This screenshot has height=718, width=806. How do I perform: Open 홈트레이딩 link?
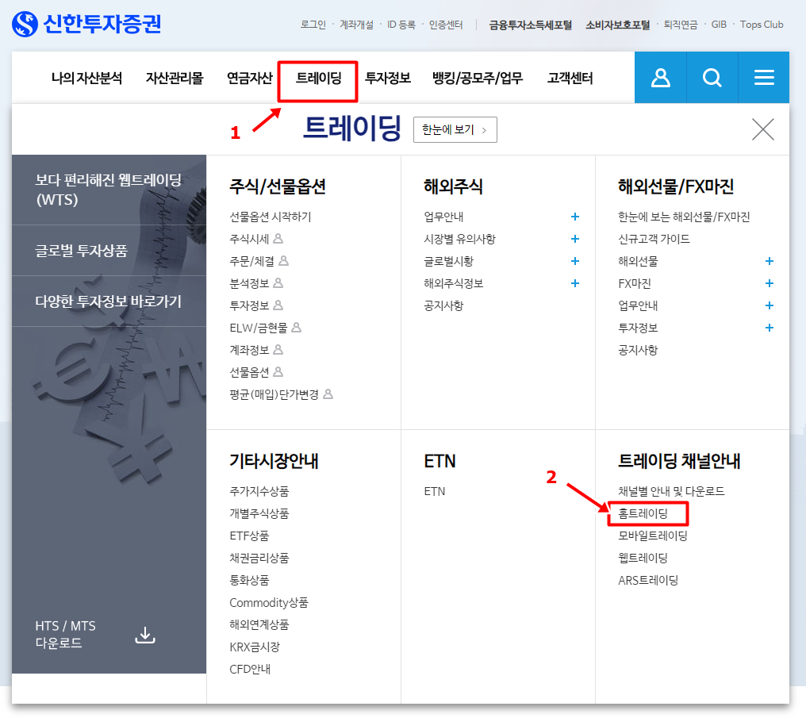coord(643,513)
